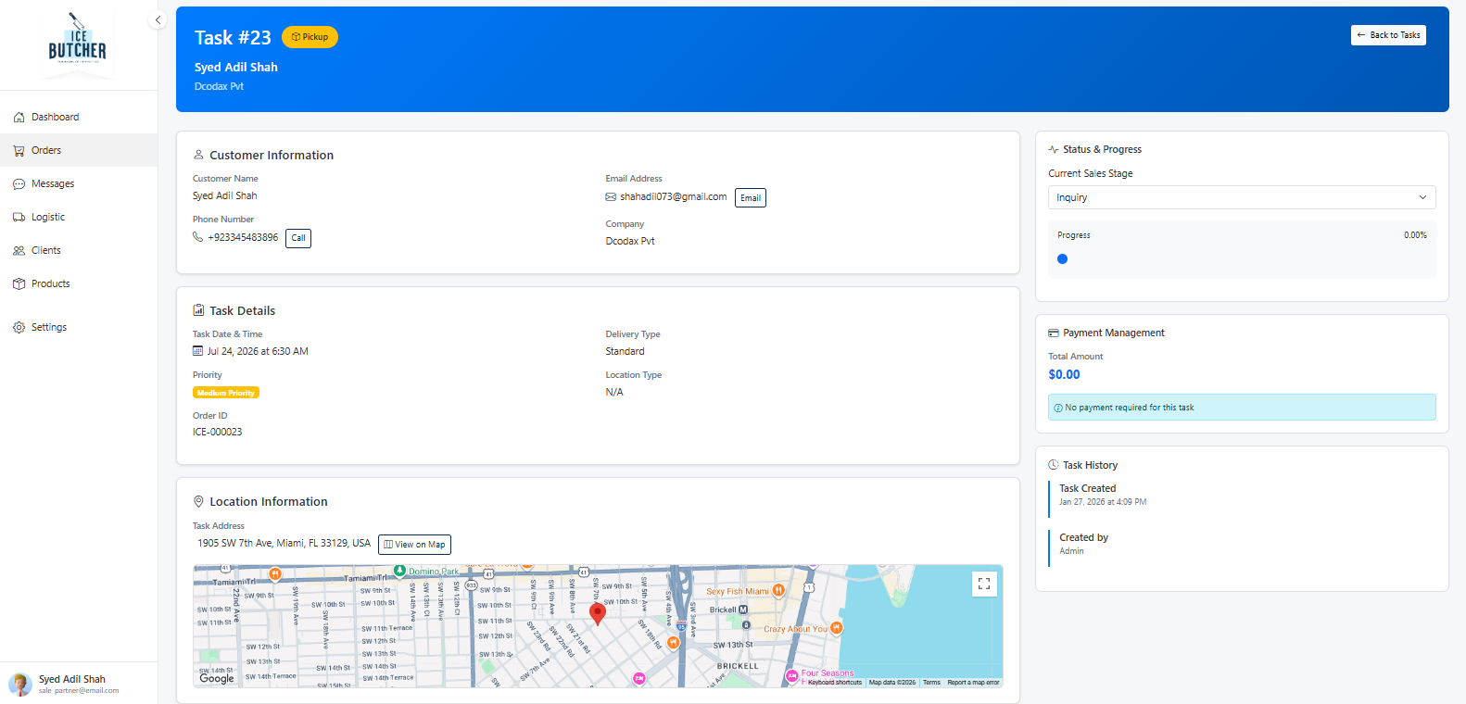Click the Logistic truck icon
Screen dimensions: 1466x704
19,217
